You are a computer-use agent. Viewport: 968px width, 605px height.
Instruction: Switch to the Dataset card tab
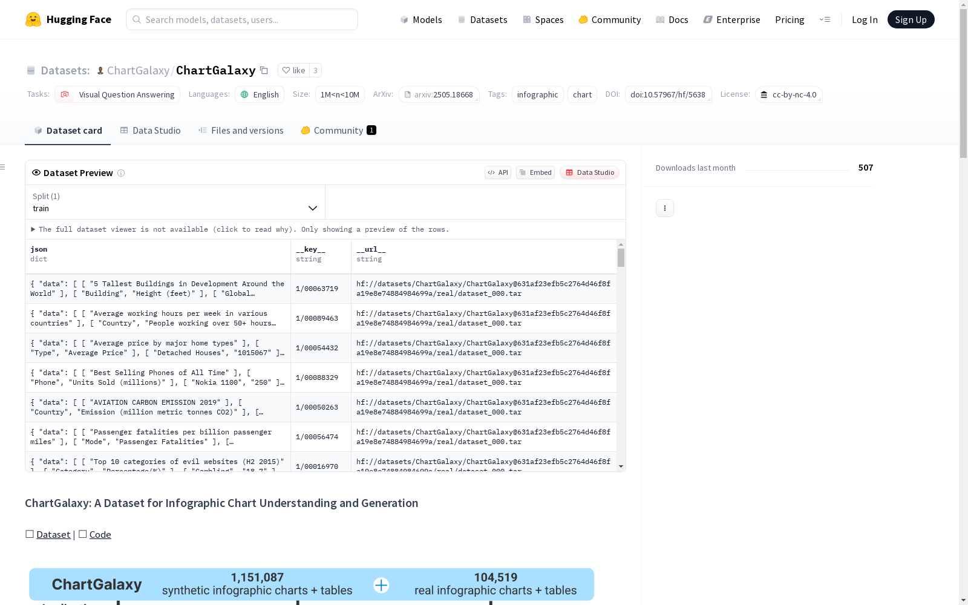click(x=68, y=131)
